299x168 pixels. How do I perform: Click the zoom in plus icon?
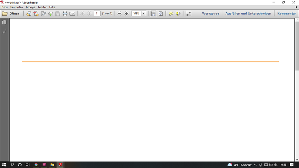click(127, 14)
